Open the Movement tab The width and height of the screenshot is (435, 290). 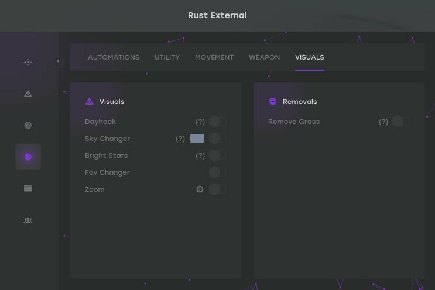(214, 57)
